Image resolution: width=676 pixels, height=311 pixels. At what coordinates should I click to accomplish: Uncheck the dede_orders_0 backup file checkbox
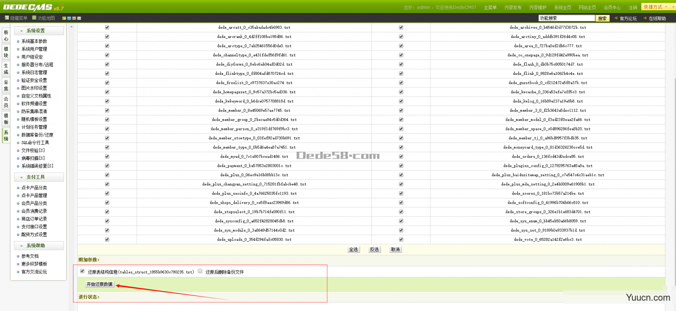pyautogui.click(x=401, y=156)
